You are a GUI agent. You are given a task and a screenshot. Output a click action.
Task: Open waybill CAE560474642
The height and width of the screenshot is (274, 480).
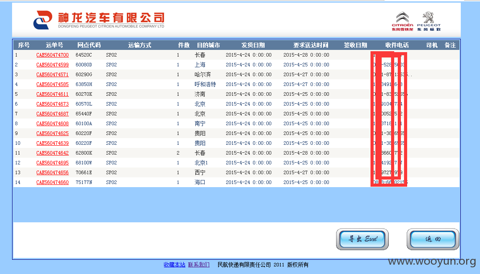52,153
